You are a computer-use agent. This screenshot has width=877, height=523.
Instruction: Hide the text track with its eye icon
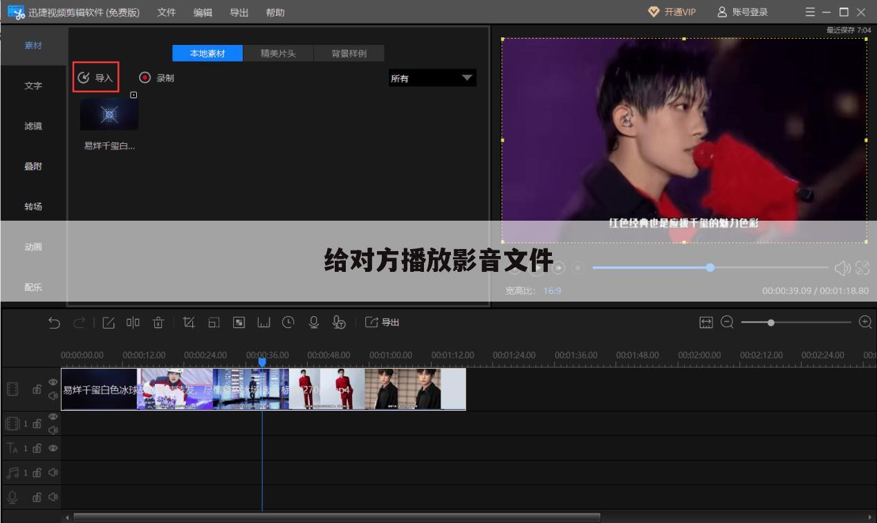tap(53, 448)
